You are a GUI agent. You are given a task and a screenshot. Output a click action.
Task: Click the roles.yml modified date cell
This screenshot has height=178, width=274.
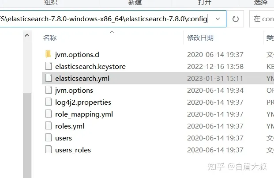pyautogui.click(x=215, y=126)
